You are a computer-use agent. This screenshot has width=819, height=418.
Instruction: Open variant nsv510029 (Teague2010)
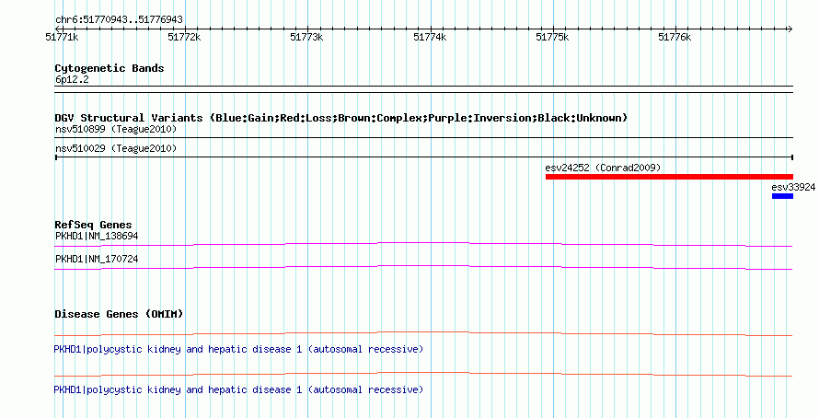tap(116, 149)
